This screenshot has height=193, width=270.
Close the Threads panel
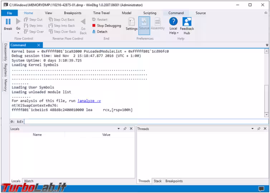(x=265, y=129)
